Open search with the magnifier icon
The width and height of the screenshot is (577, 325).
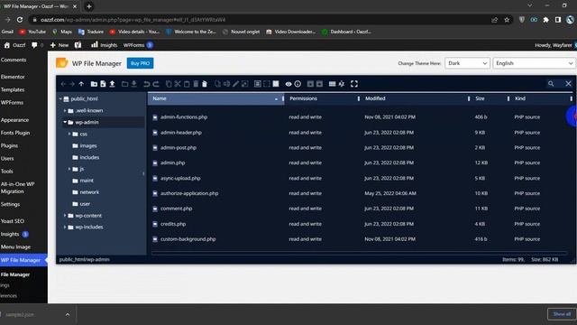tap(551, 84)
